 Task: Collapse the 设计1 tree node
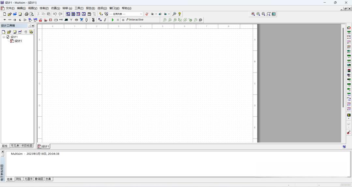coord(4,37)
